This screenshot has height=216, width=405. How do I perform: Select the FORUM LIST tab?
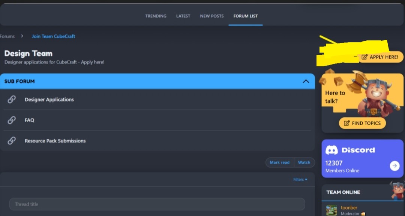click(x=246, y=16)
